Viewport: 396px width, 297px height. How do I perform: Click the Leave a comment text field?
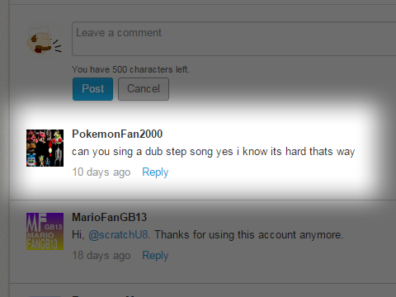pos(234,39)
